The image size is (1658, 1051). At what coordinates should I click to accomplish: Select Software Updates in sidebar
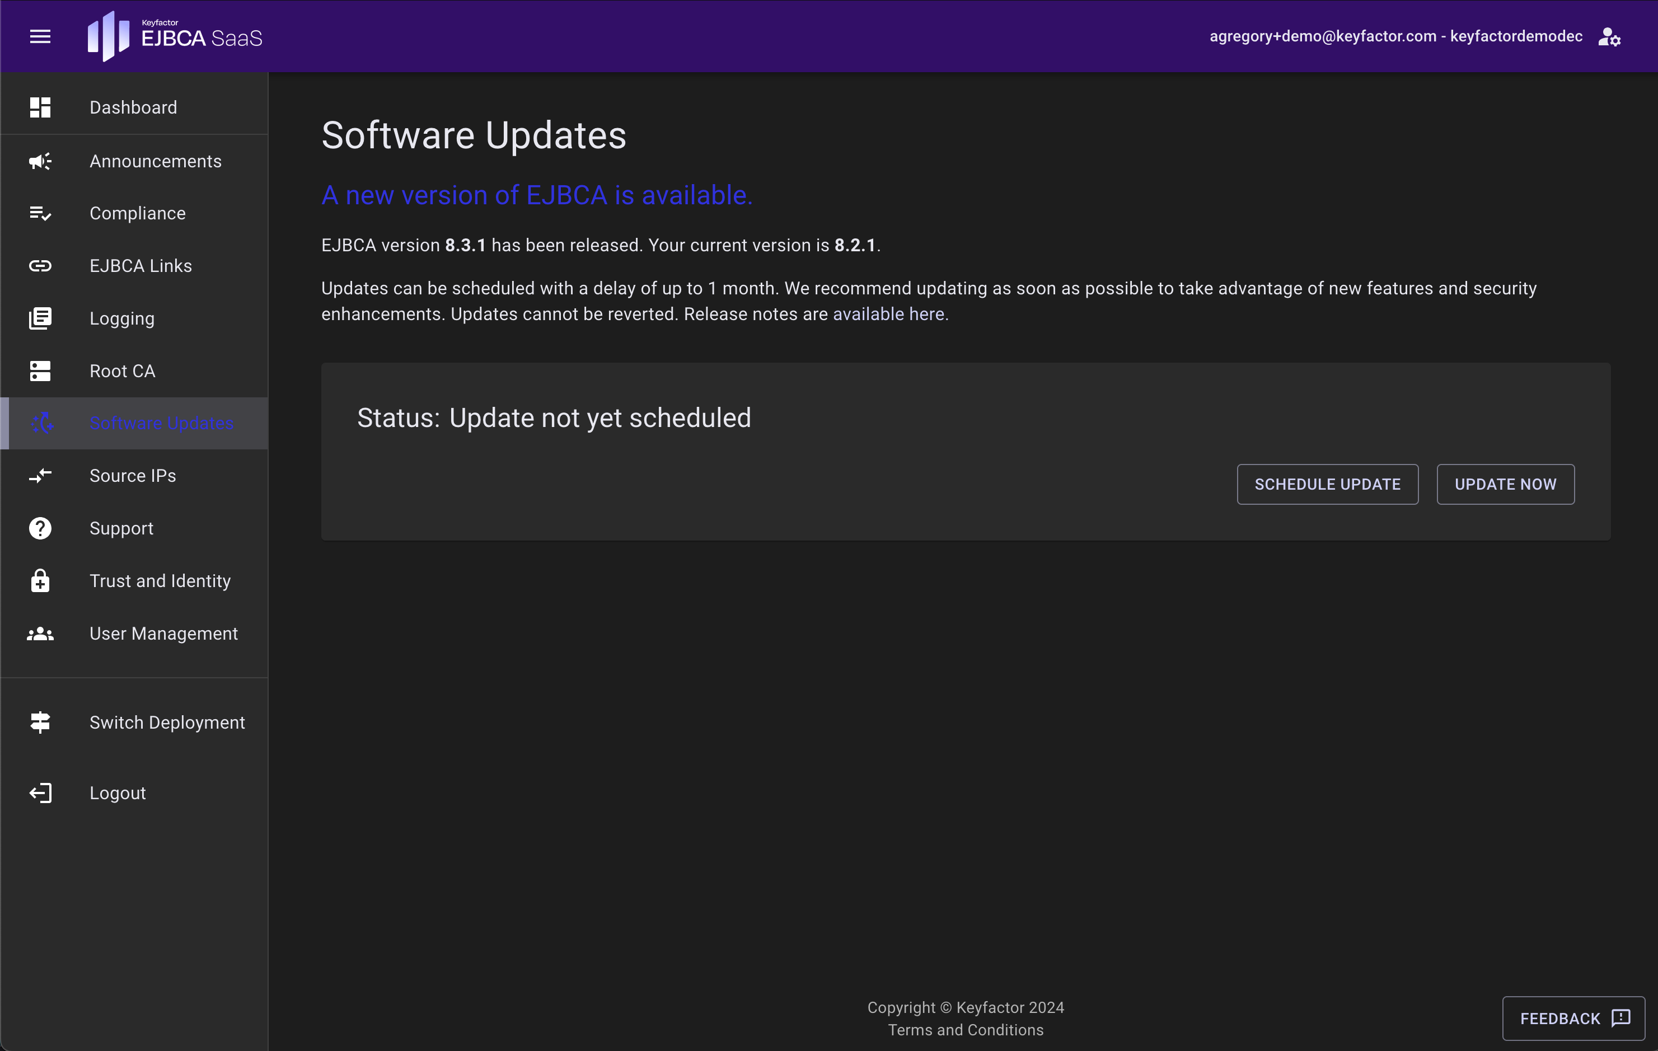click(x=161, y=423)
